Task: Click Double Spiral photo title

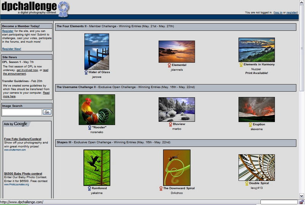Action: point(259,183)
